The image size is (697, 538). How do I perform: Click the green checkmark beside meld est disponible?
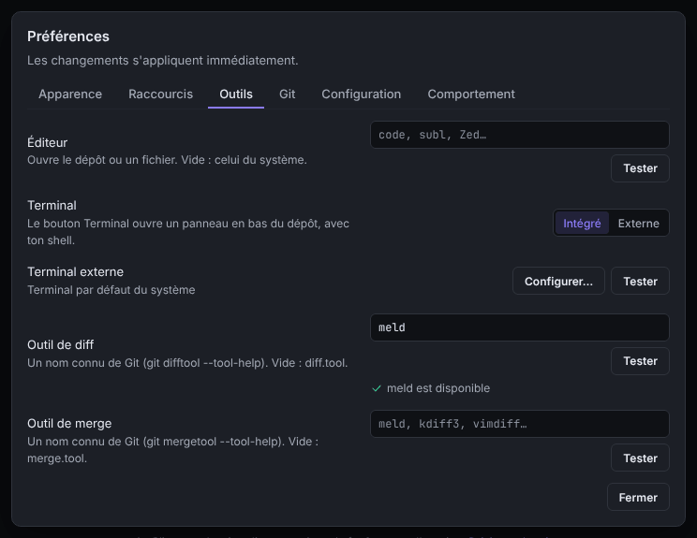(x=377, y=388)
